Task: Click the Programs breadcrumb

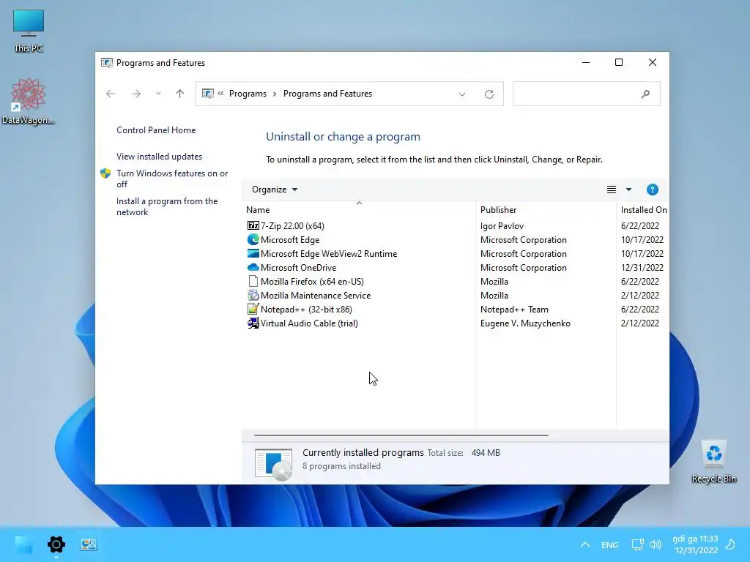Action: [248, 94]
